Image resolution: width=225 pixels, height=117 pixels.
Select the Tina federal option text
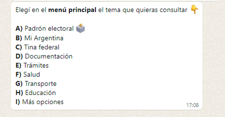[x=42, y=47]
